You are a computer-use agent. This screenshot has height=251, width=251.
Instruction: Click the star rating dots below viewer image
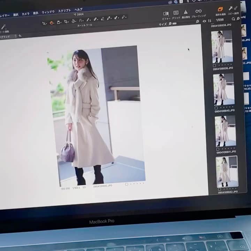(x=137, y=183)
